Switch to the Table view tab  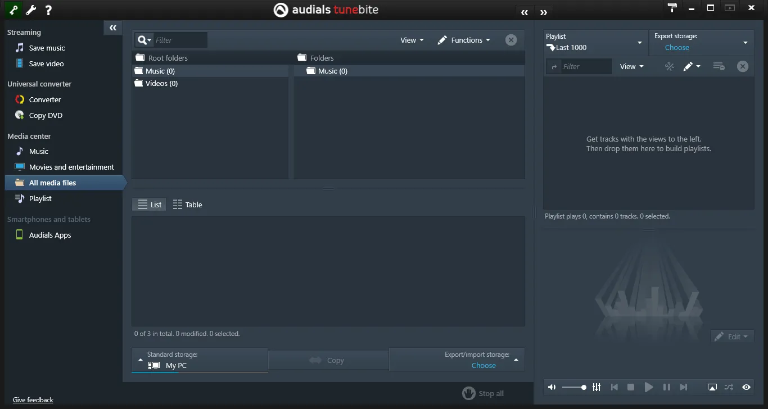pos(187,204)
